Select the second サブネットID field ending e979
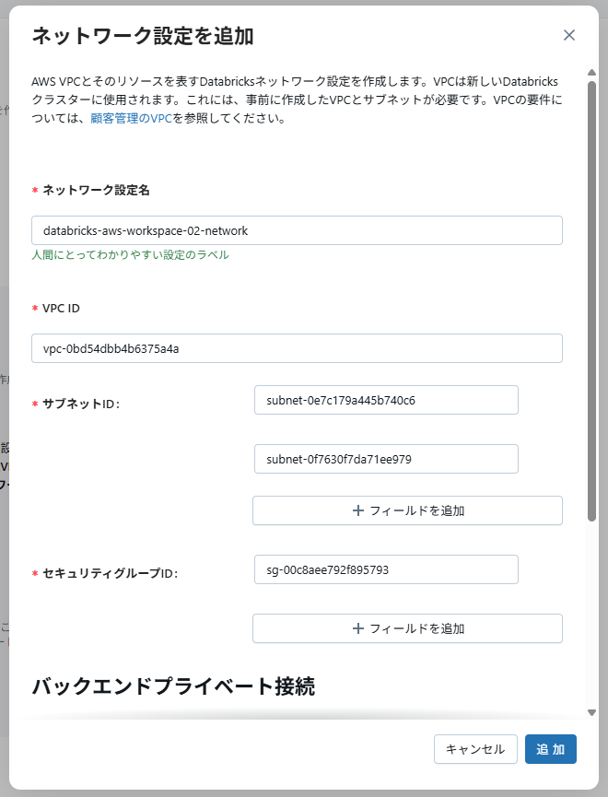The height and width of the screenshot is (797, 608). (385, 459)
